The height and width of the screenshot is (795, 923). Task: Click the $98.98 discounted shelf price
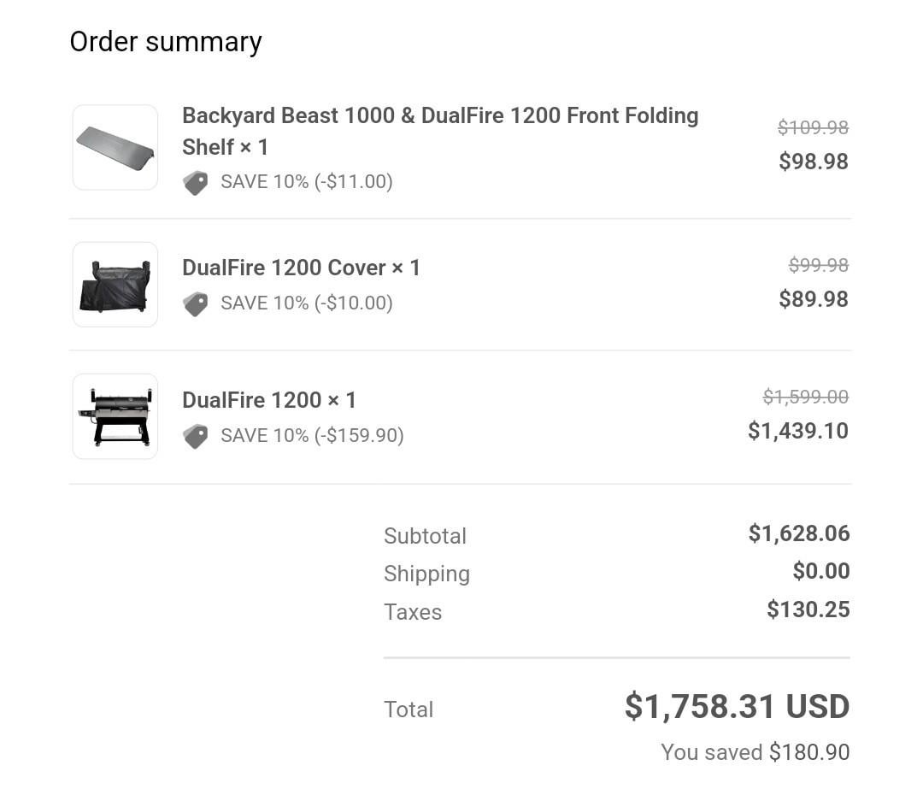[x=814, y=162]
